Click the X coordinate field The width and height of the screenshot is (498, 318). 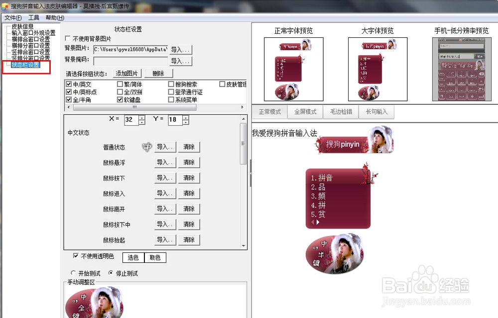point(131,119)
